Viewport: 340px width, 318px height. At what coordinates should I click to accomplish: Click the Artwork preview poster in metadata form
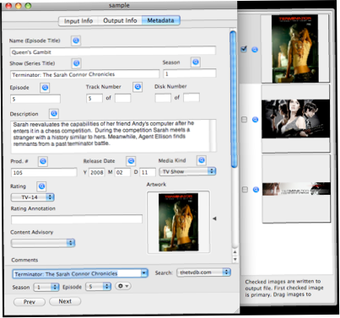coord(178,222)
